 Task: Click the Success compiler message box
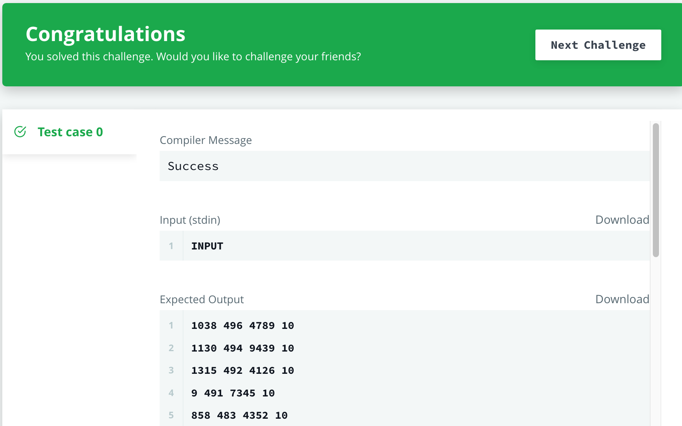[x=405, y=166]
